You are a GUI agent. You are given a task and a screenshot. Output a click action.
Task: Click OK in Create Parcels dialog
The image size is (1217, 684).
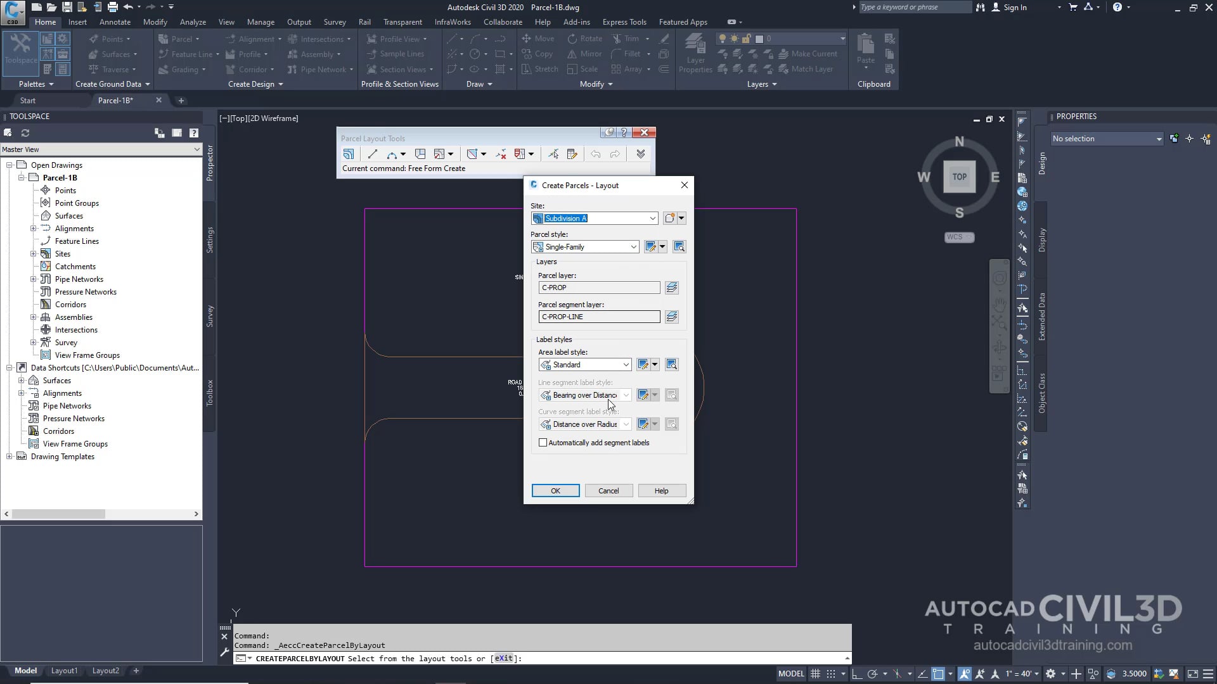(555, 490)
